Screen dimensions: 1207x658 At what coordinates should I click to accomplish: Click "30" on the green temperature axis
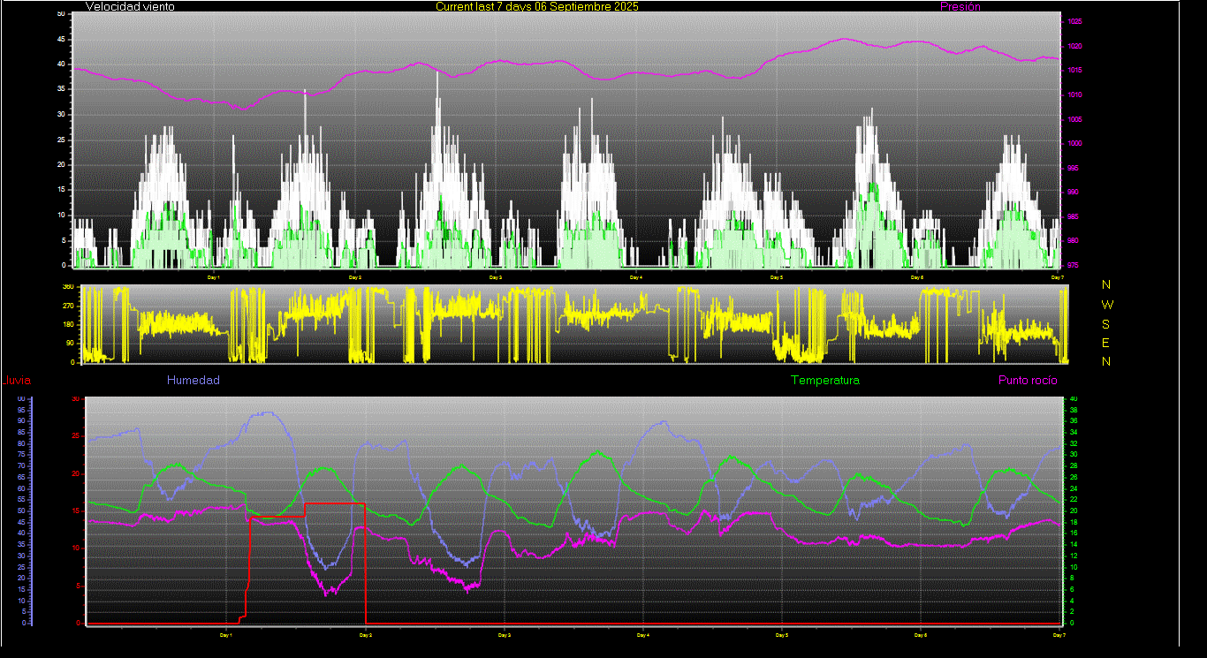click(x=1074, y=455)
